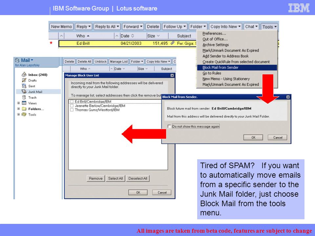Click the Trash can icon

pos(24,97)
